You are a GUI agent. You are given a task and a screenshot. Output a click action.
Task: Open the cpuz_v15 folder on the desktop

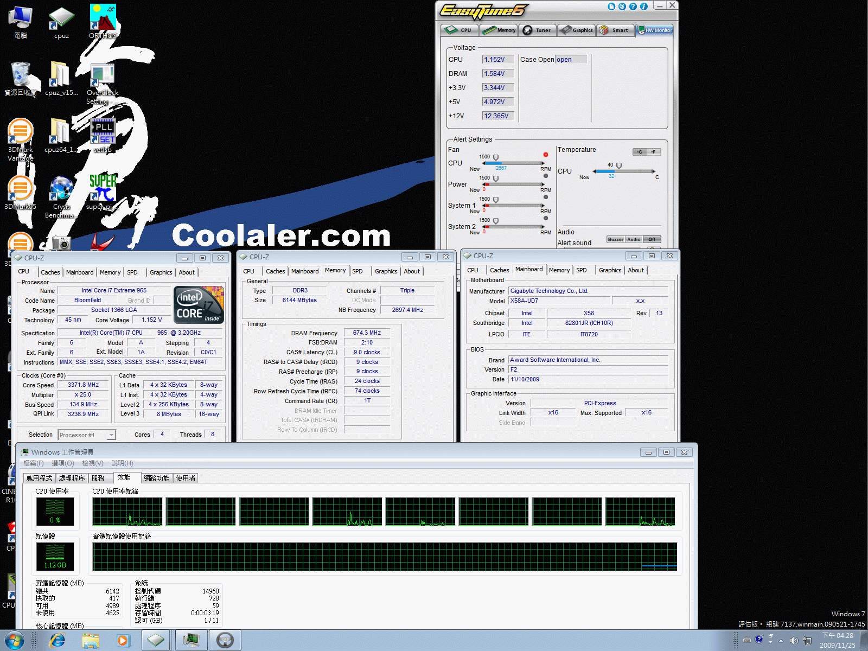pos(61,79)
